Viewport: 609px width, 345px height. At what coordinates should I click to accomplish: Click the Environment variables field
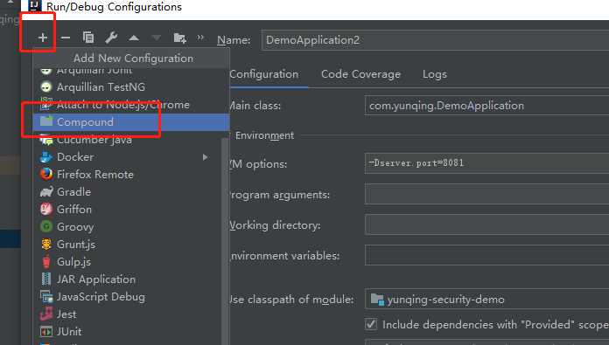point(486,255)
